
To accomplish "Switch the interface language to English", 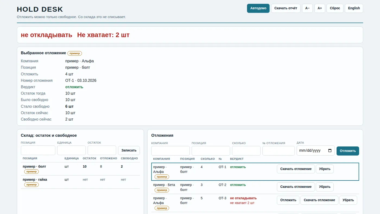I will click(354, 8).
